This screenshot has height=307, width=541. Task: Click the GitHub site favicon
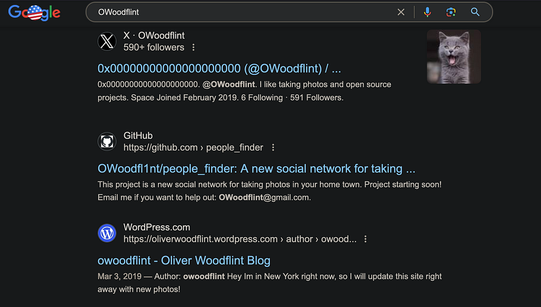[107, 141]
